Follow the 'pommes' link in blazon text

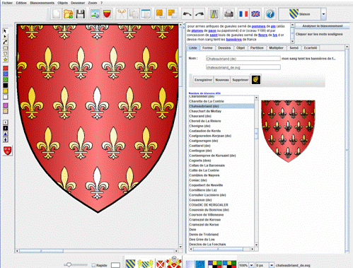pyautogui.click(x=258, y=26)
